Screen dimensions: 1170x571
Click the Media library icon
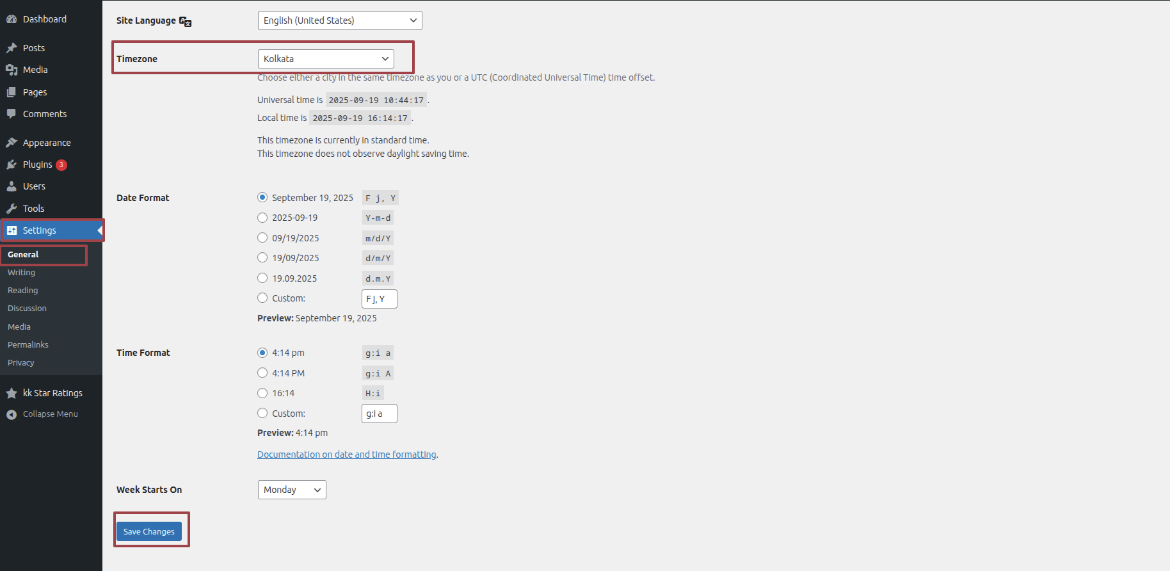pos(12,70)
